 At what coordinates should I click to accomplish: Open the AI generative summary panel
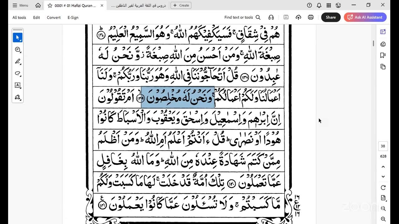point(383,32)
